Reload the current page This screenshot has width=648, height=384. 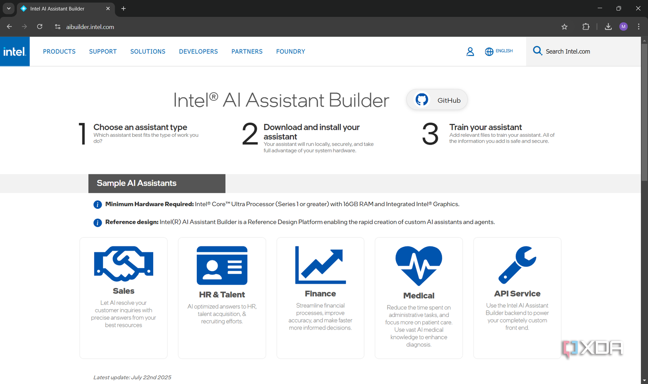click(40, 27)
